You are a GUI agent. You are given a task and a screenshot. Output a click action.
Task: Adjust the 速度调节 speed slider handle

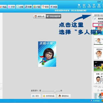[x=55, y=91]
